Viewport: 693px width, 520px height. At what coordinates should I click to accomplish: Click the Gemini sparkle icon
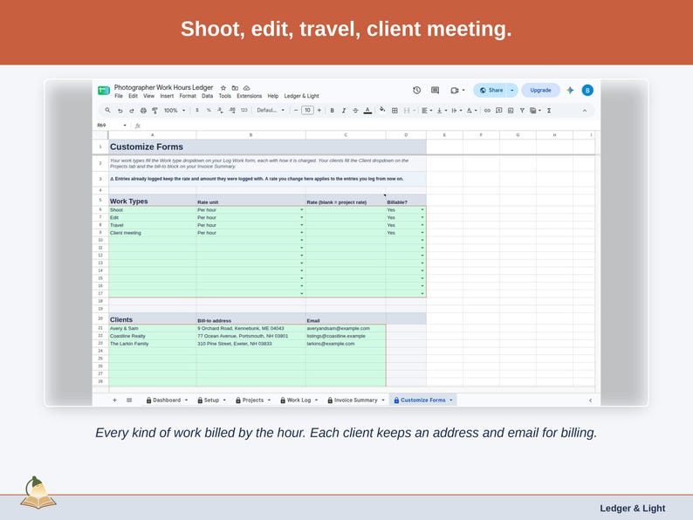click(570, 90)
